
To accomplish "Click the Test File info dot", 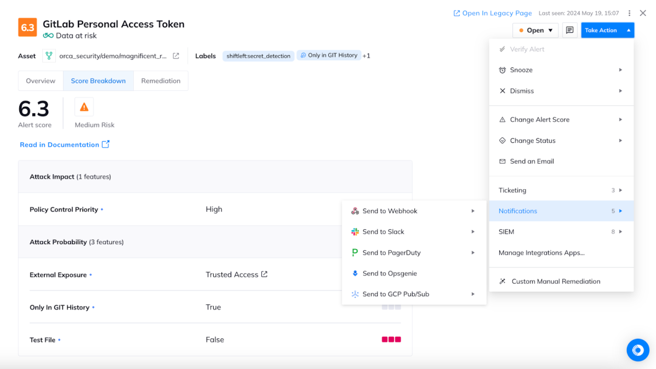I will click(x=59, y=340).
